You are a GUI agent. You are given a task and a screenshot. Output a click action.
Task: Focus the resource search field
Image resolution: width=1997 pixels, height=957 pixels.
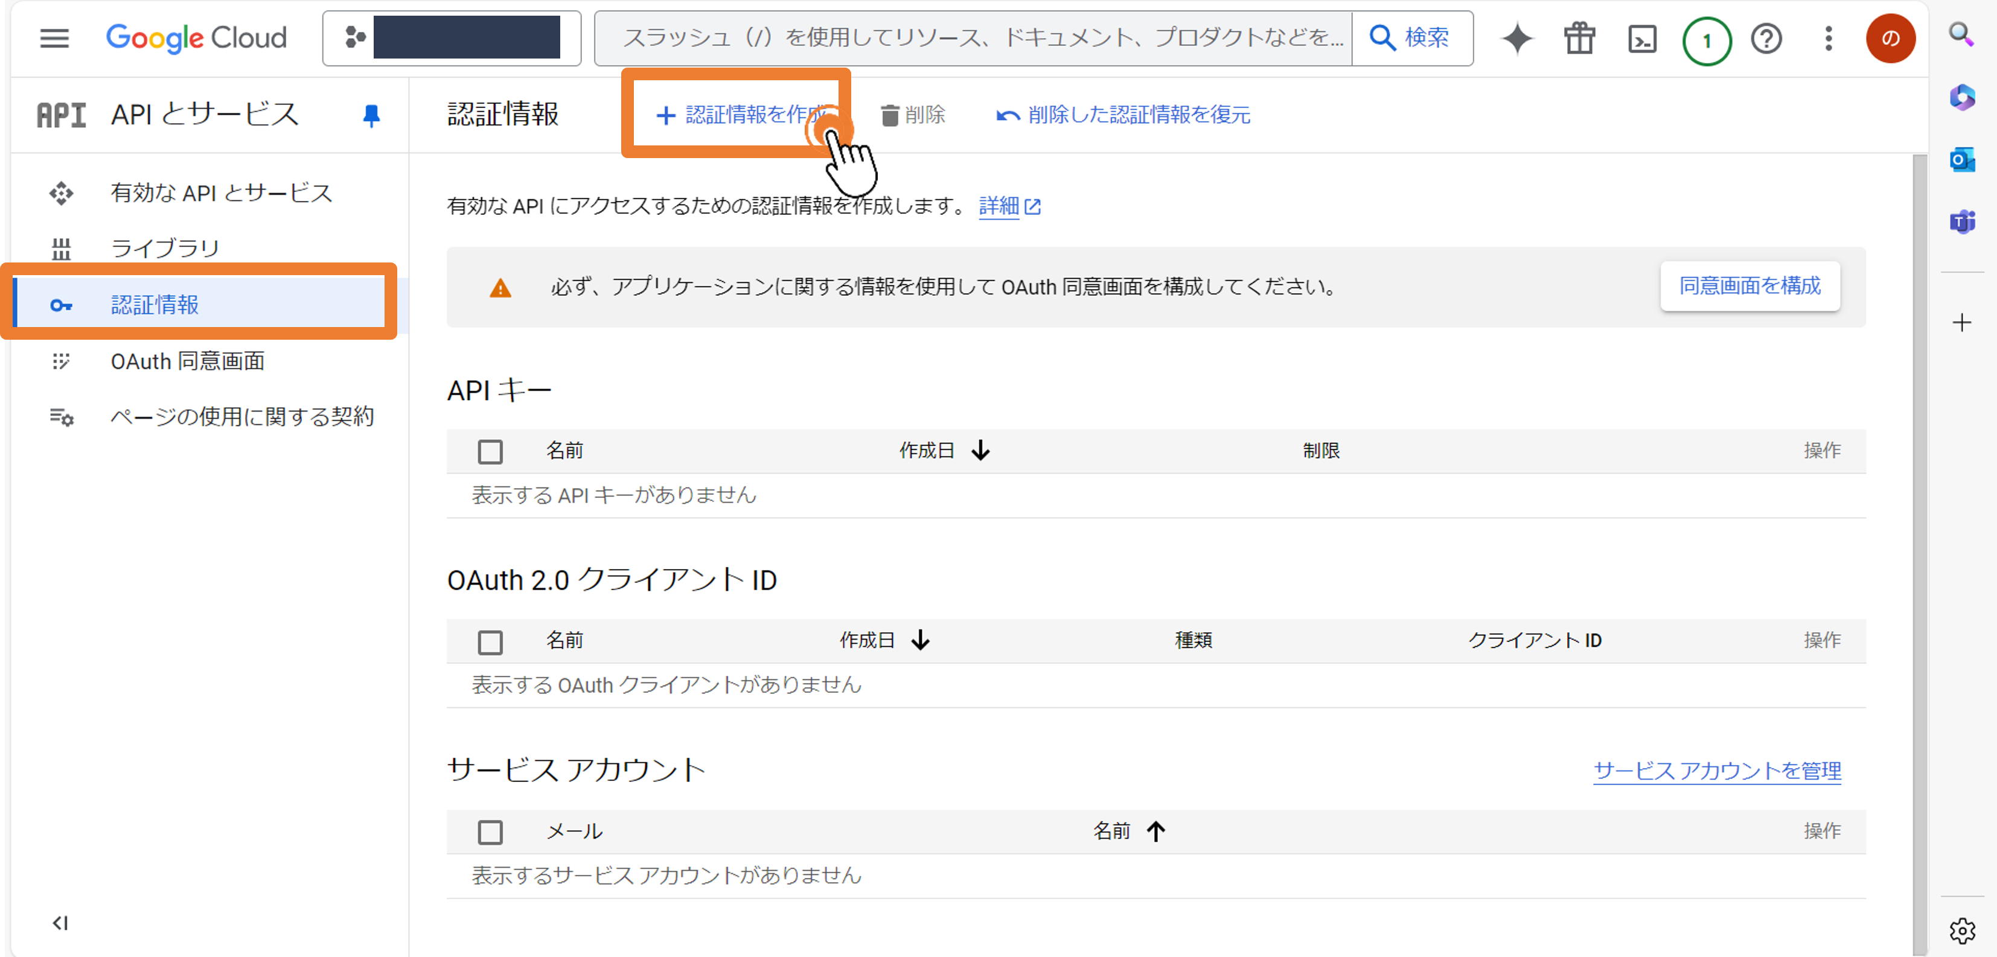click(x=973, y=38)
